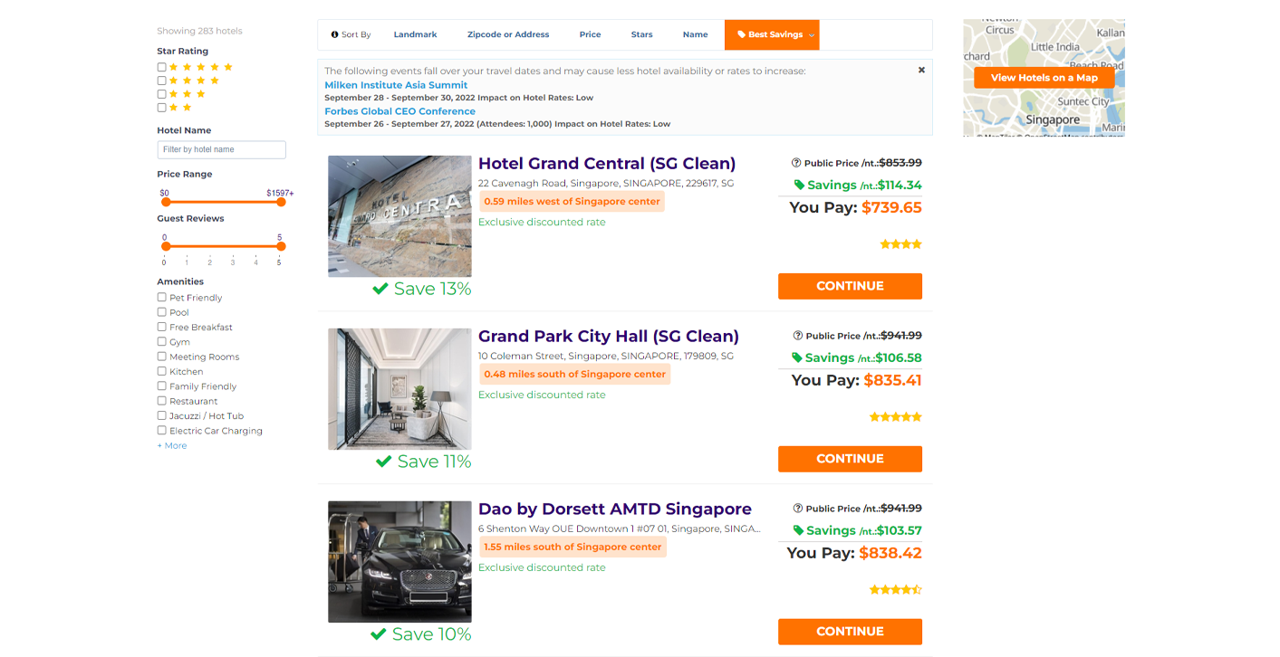Click the green checkmark beside Save 10%
This screenshot has height=657, width=1280.
click(x=379, y=634)
